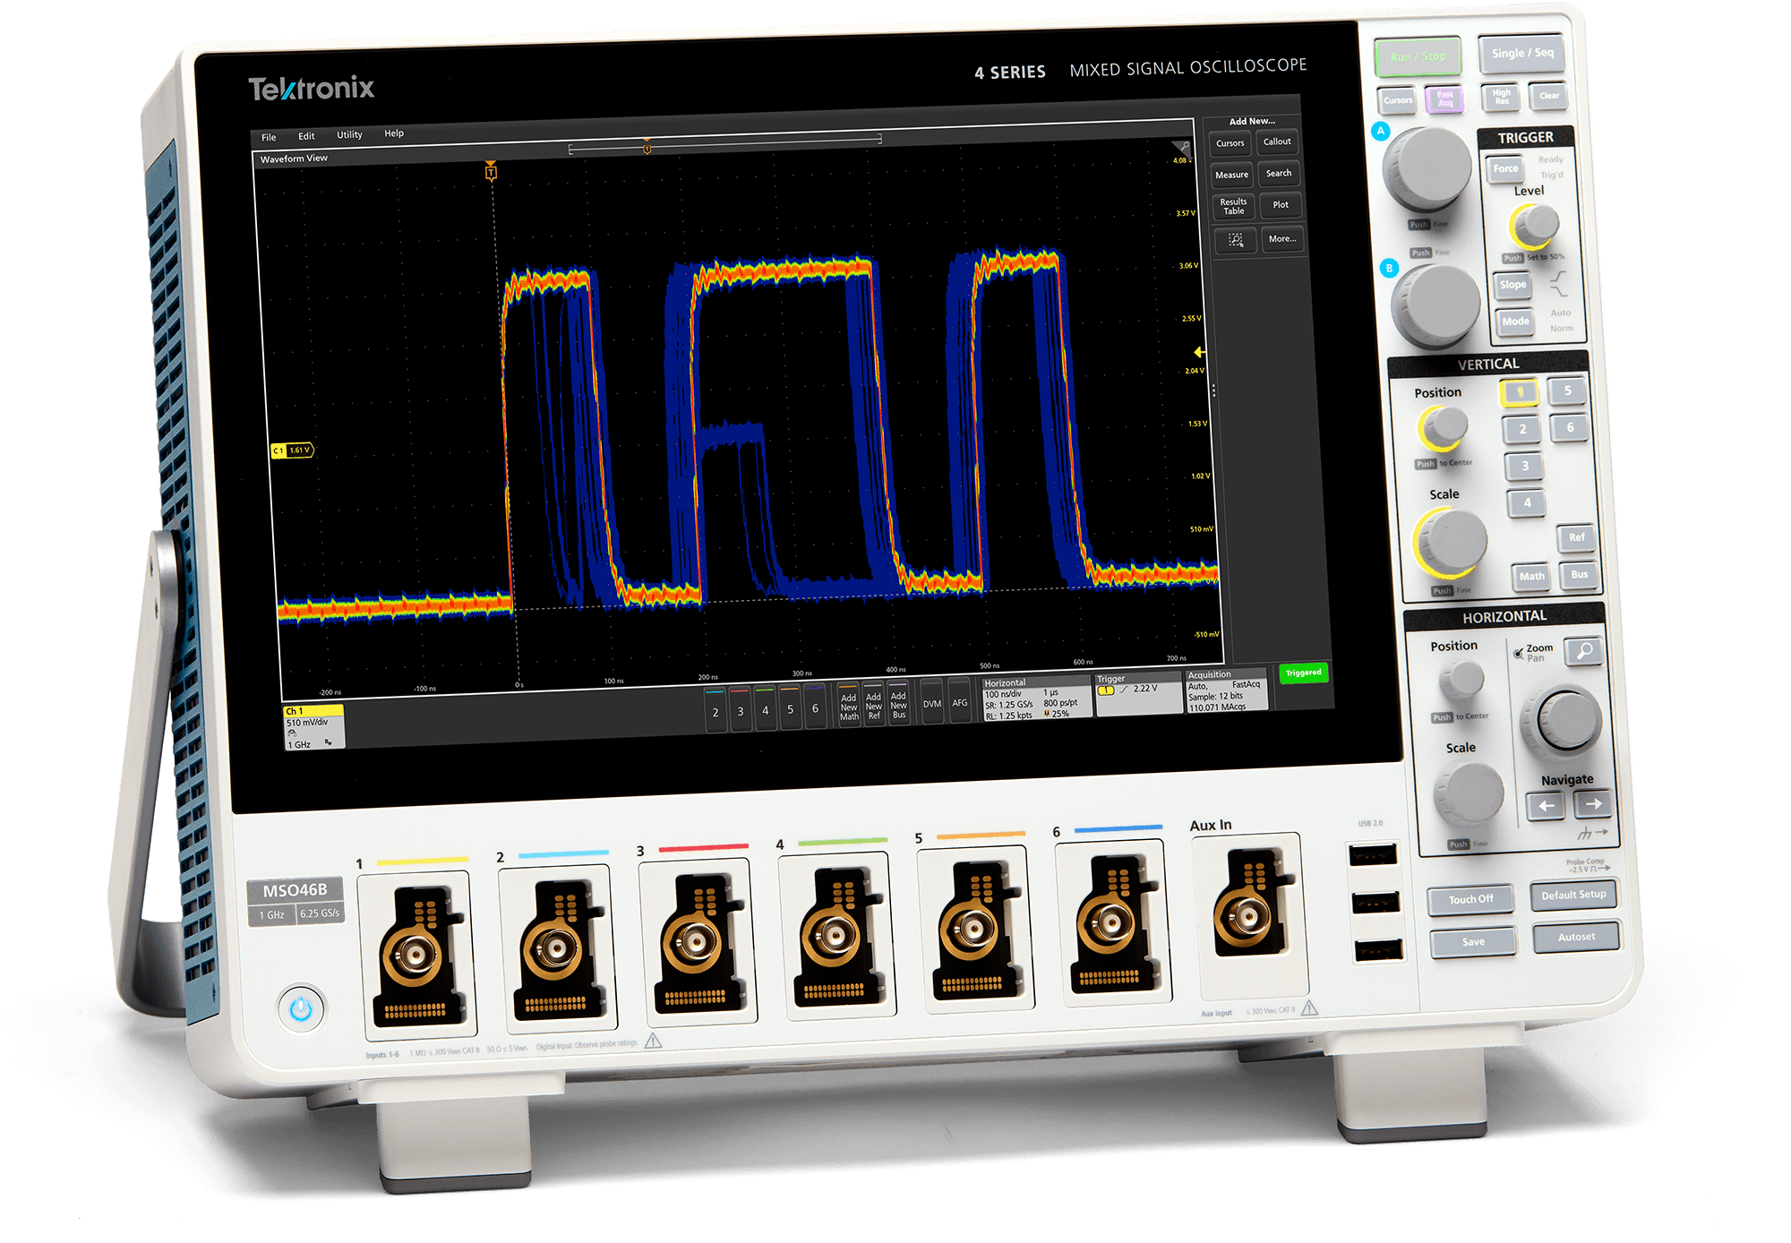Tap the Horizontal Scale knob
Screen dimensions: 1791x1243
(x=1470, y=793)
